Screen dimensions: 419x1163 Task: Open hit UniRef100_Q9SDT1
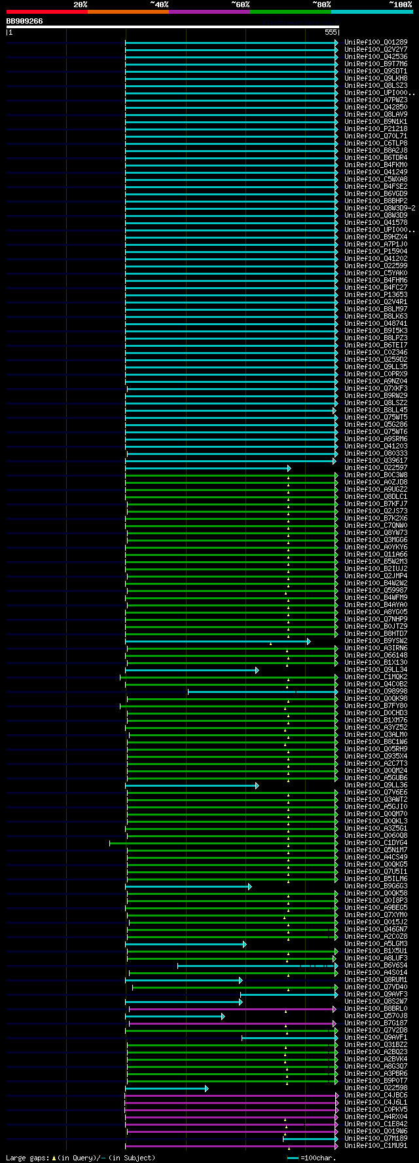(376, 71)
